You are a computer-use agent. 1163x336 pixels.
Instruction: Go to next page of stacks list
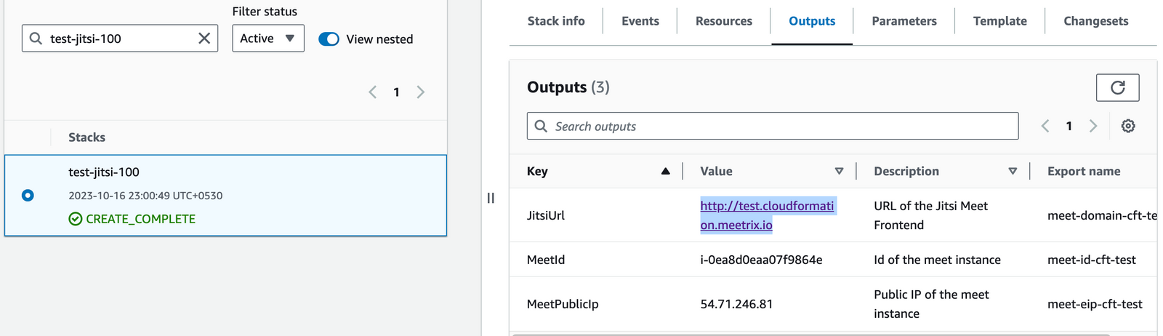[420, 92]
